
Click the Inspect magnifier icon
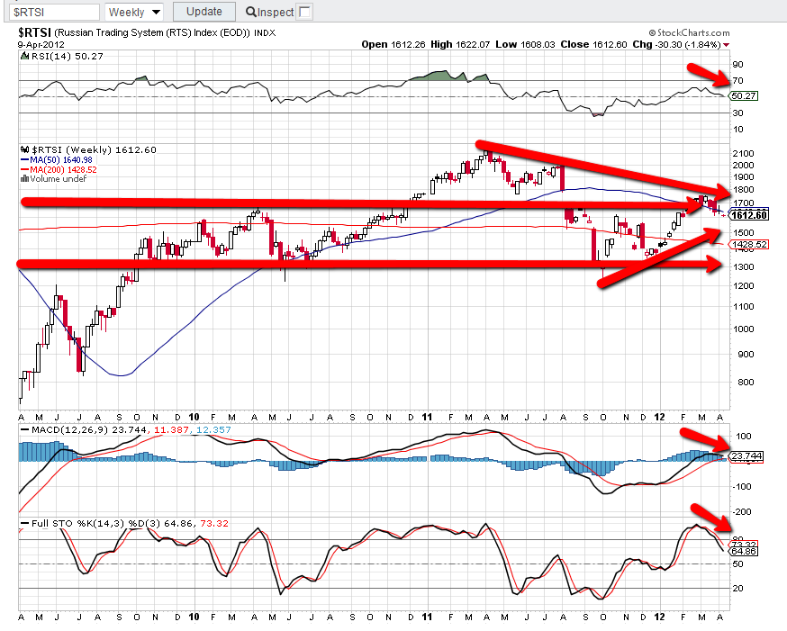[x=251, y=12]
